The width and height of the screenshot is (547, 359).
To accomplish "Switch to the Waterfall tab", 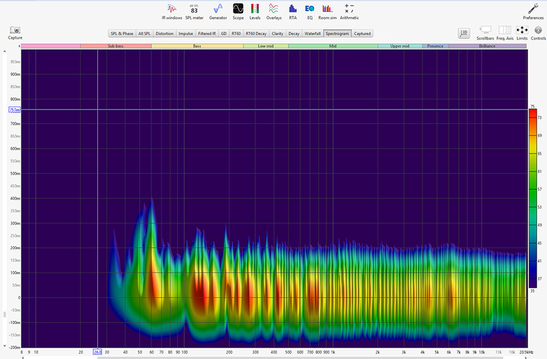I will (312, 33).
